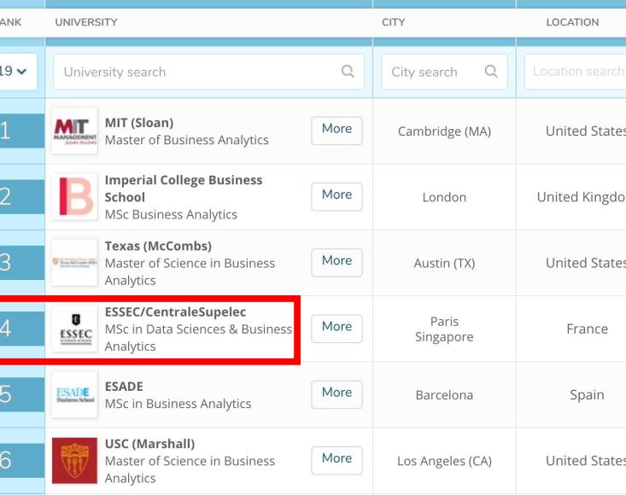Sort by the UNIVERSITY column header
This screenshot has height=495, width=626.
[x=86, y=22]
